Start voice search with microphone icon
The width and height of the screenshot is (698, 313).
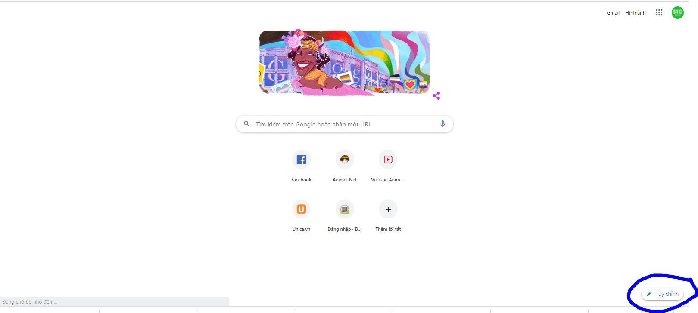(442, 124)
